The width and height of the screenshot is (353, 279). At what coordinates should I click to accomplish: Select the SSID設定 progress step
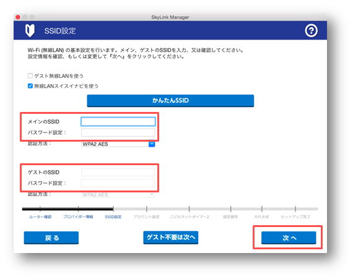[113, 217]
